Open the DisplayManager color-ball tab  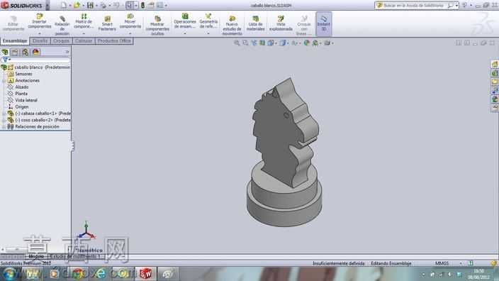click(35, 52)
